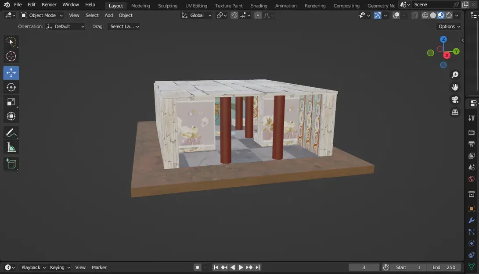
Task: Play the animation in timeline
Action: coord(241,267)
